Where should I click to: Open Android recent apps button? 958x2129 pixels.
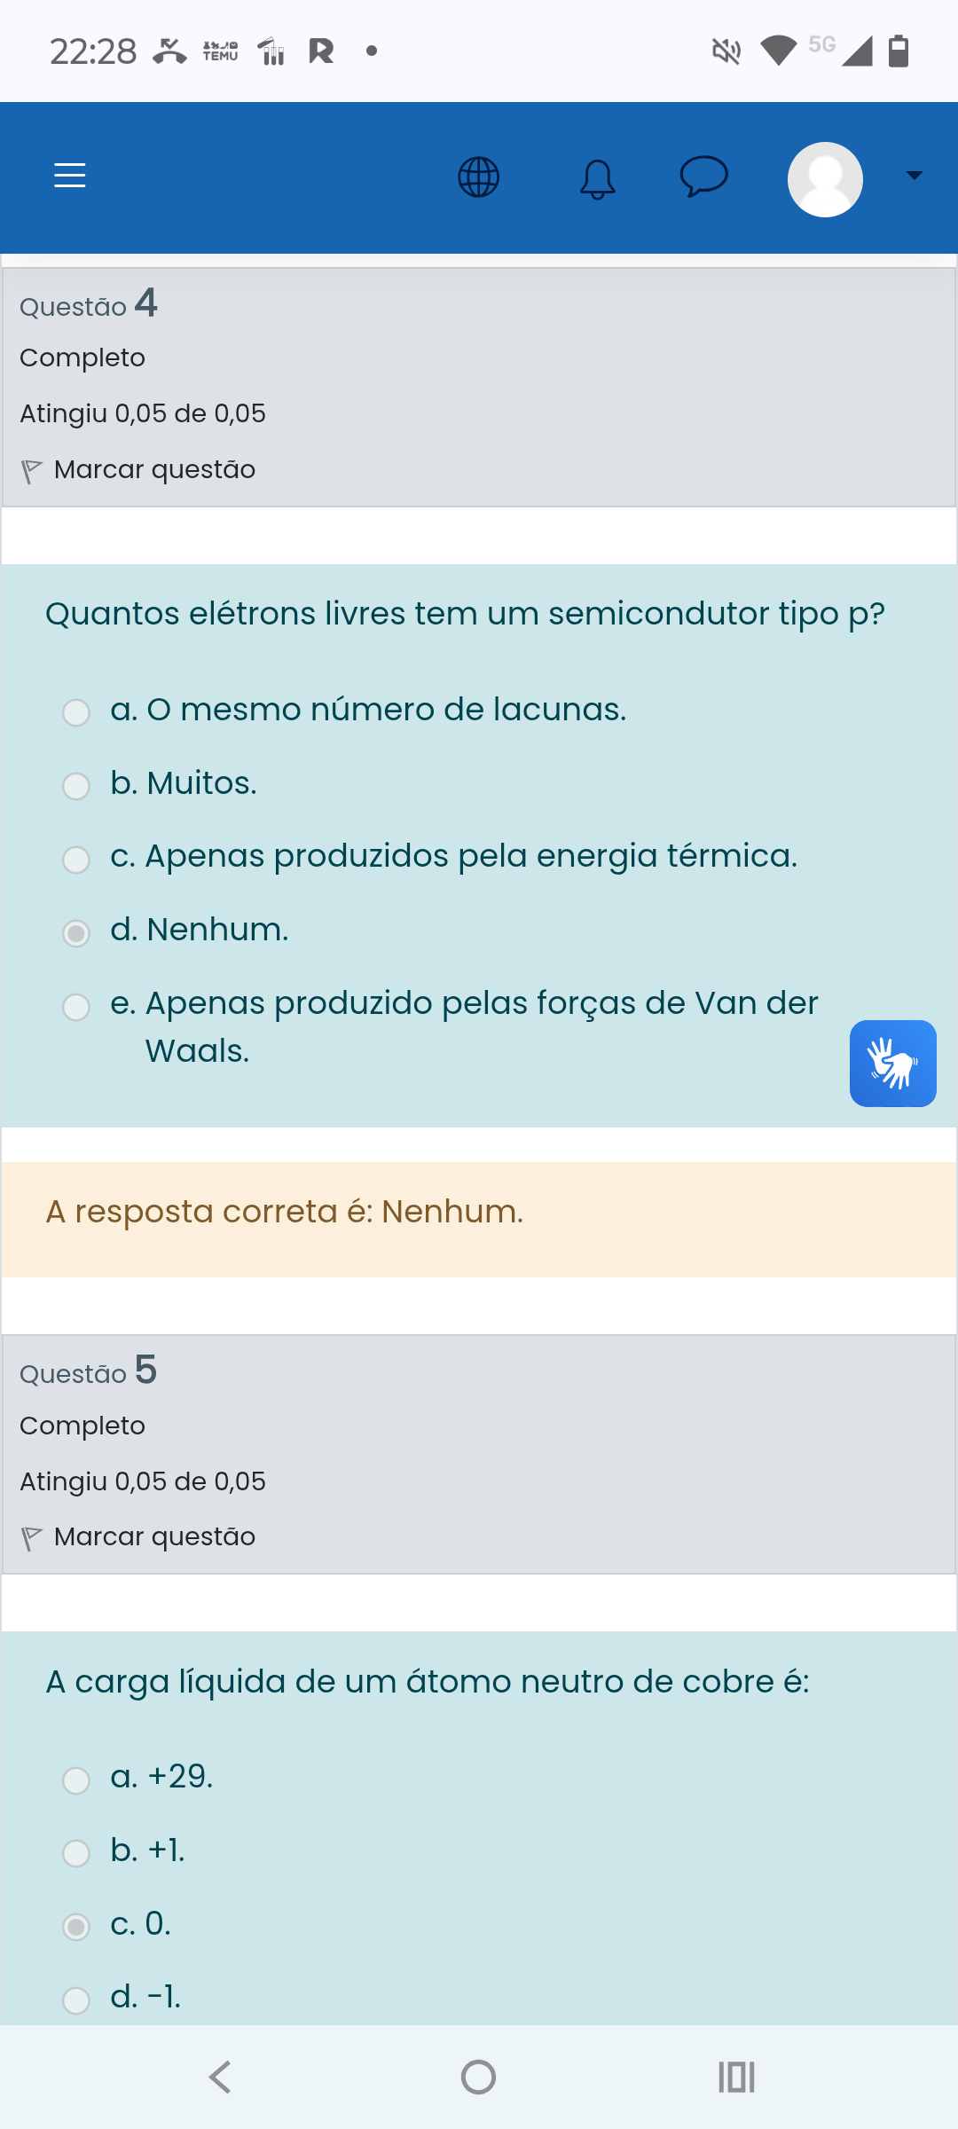[736, 2077]
